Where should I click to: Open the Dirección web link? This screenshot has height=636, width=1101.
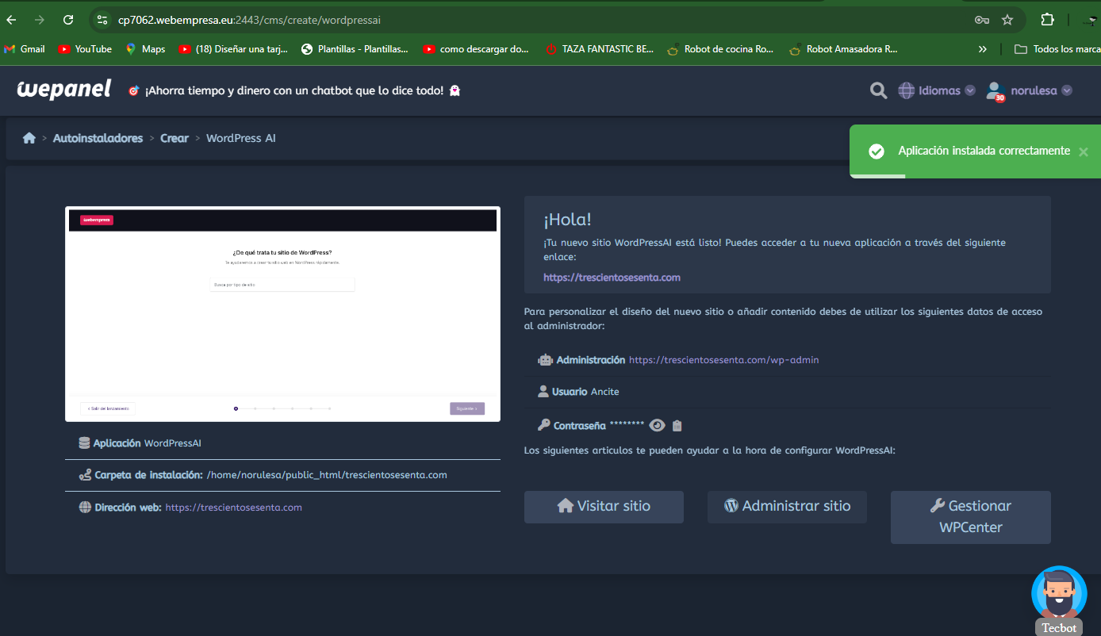(233, 508)
